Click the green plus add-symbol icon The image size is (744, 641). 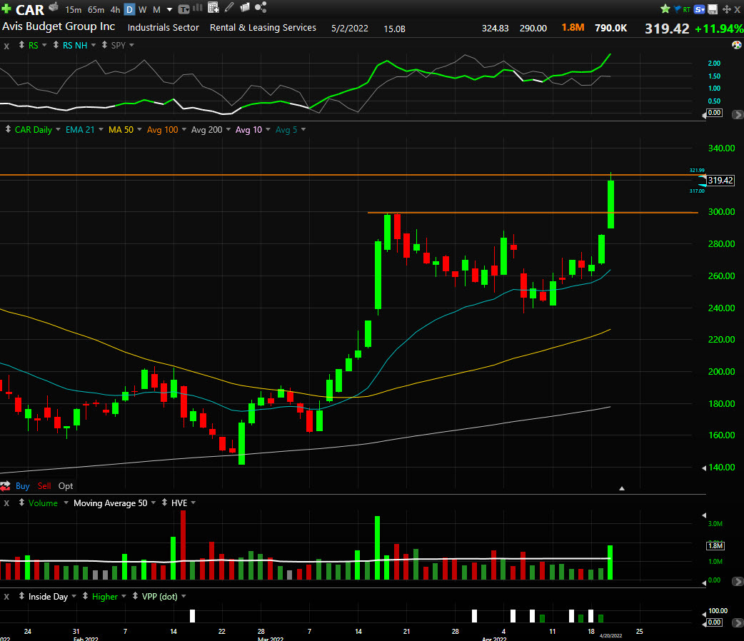pos(6,9)
